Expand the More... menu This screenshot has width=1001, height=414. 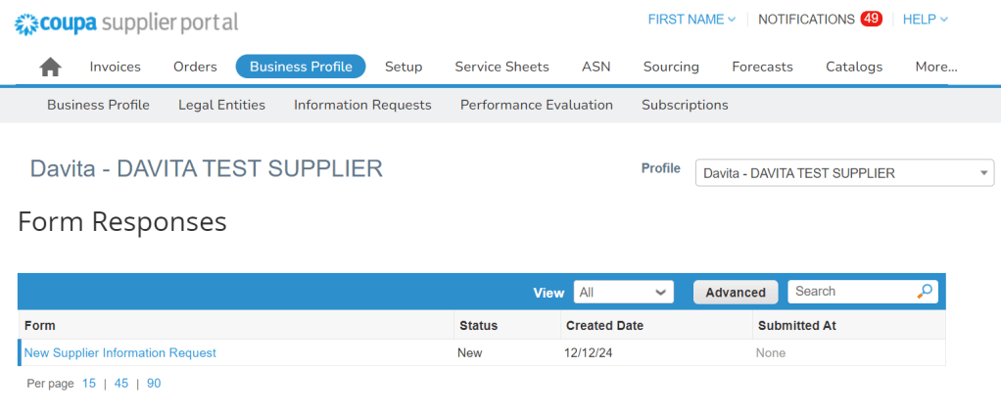[x=936, y=67]
